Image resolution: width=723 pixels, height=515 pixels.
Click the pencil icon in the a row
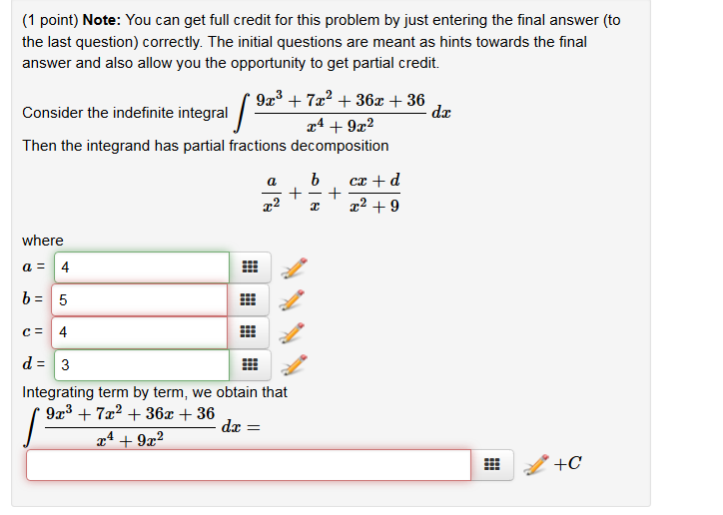[x=294, y=267]
